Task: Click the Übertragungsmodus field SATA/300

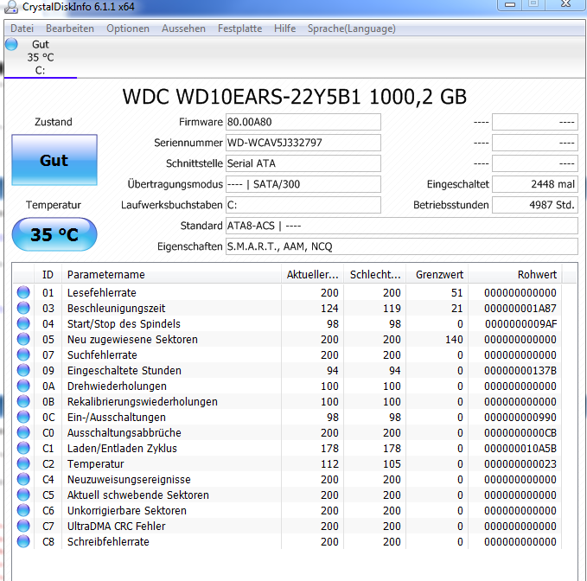Action: click(x=303, y=184)
